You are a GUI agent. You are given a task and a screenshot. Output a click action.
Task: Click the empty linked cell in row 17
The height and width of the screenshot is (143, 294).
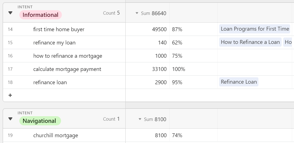click(254, 69)
